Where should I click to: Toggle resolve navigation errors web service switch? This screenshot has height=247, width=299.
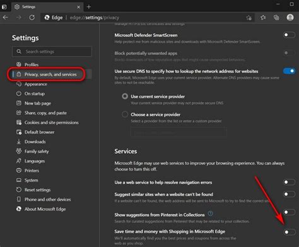tap(289, 182)
